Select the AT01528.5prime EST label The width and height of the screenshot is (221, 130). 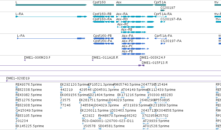(156, 126)
